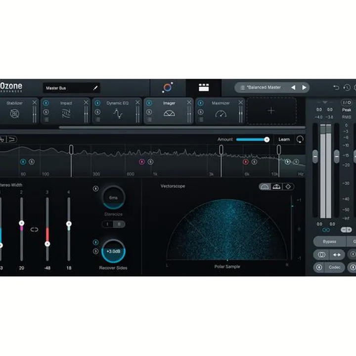Image resolution: width=356 pixels, height=356 pixels.
Task: Select the Imager module
Action: tap(169, 111)
